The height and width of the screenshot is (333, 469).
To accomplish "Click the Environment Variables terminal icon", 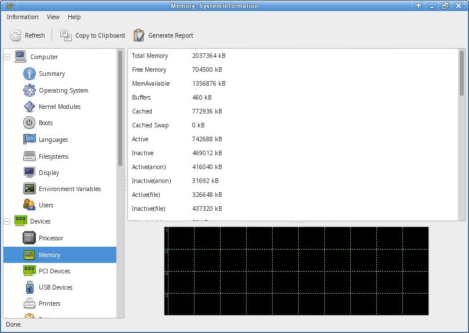I will (30, 188).
